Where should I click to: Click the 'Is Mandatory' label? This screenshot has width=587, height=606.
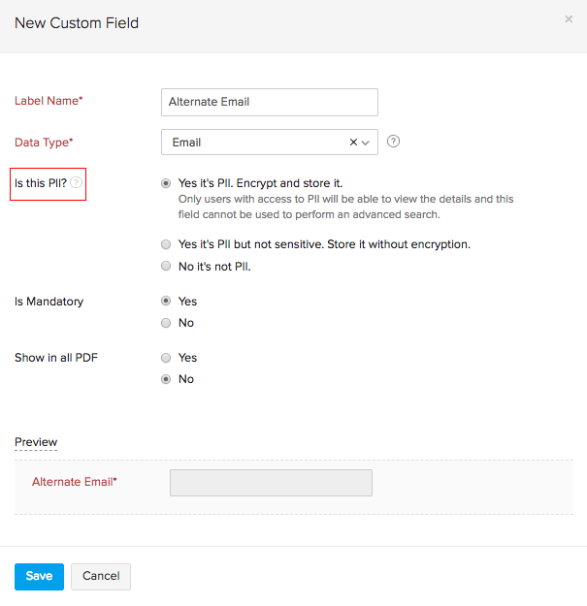click(49, 302)
